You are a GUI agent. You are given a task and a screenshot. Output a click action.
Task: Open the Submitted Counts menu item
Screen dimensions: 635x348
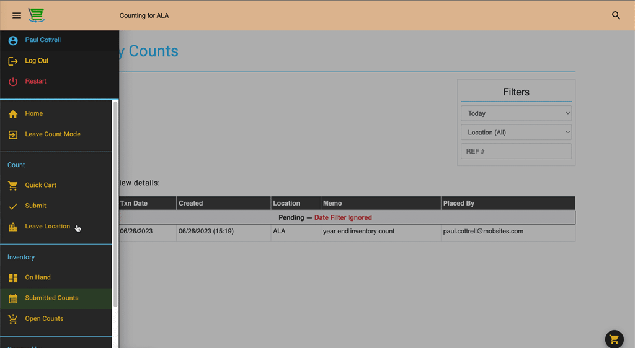pyautogui.click(x=51, y=298)
